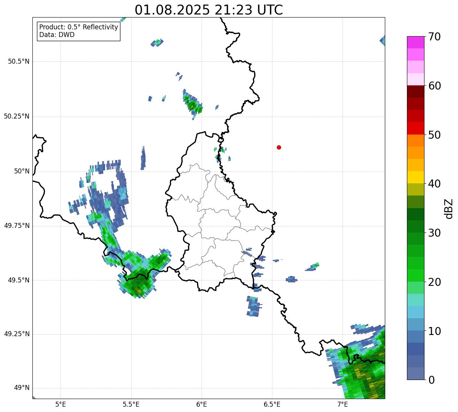Image resolution: width=458 pixels, height=412 pixels.
Task: Click the 7°E longitude label
Action: point(343,405)
